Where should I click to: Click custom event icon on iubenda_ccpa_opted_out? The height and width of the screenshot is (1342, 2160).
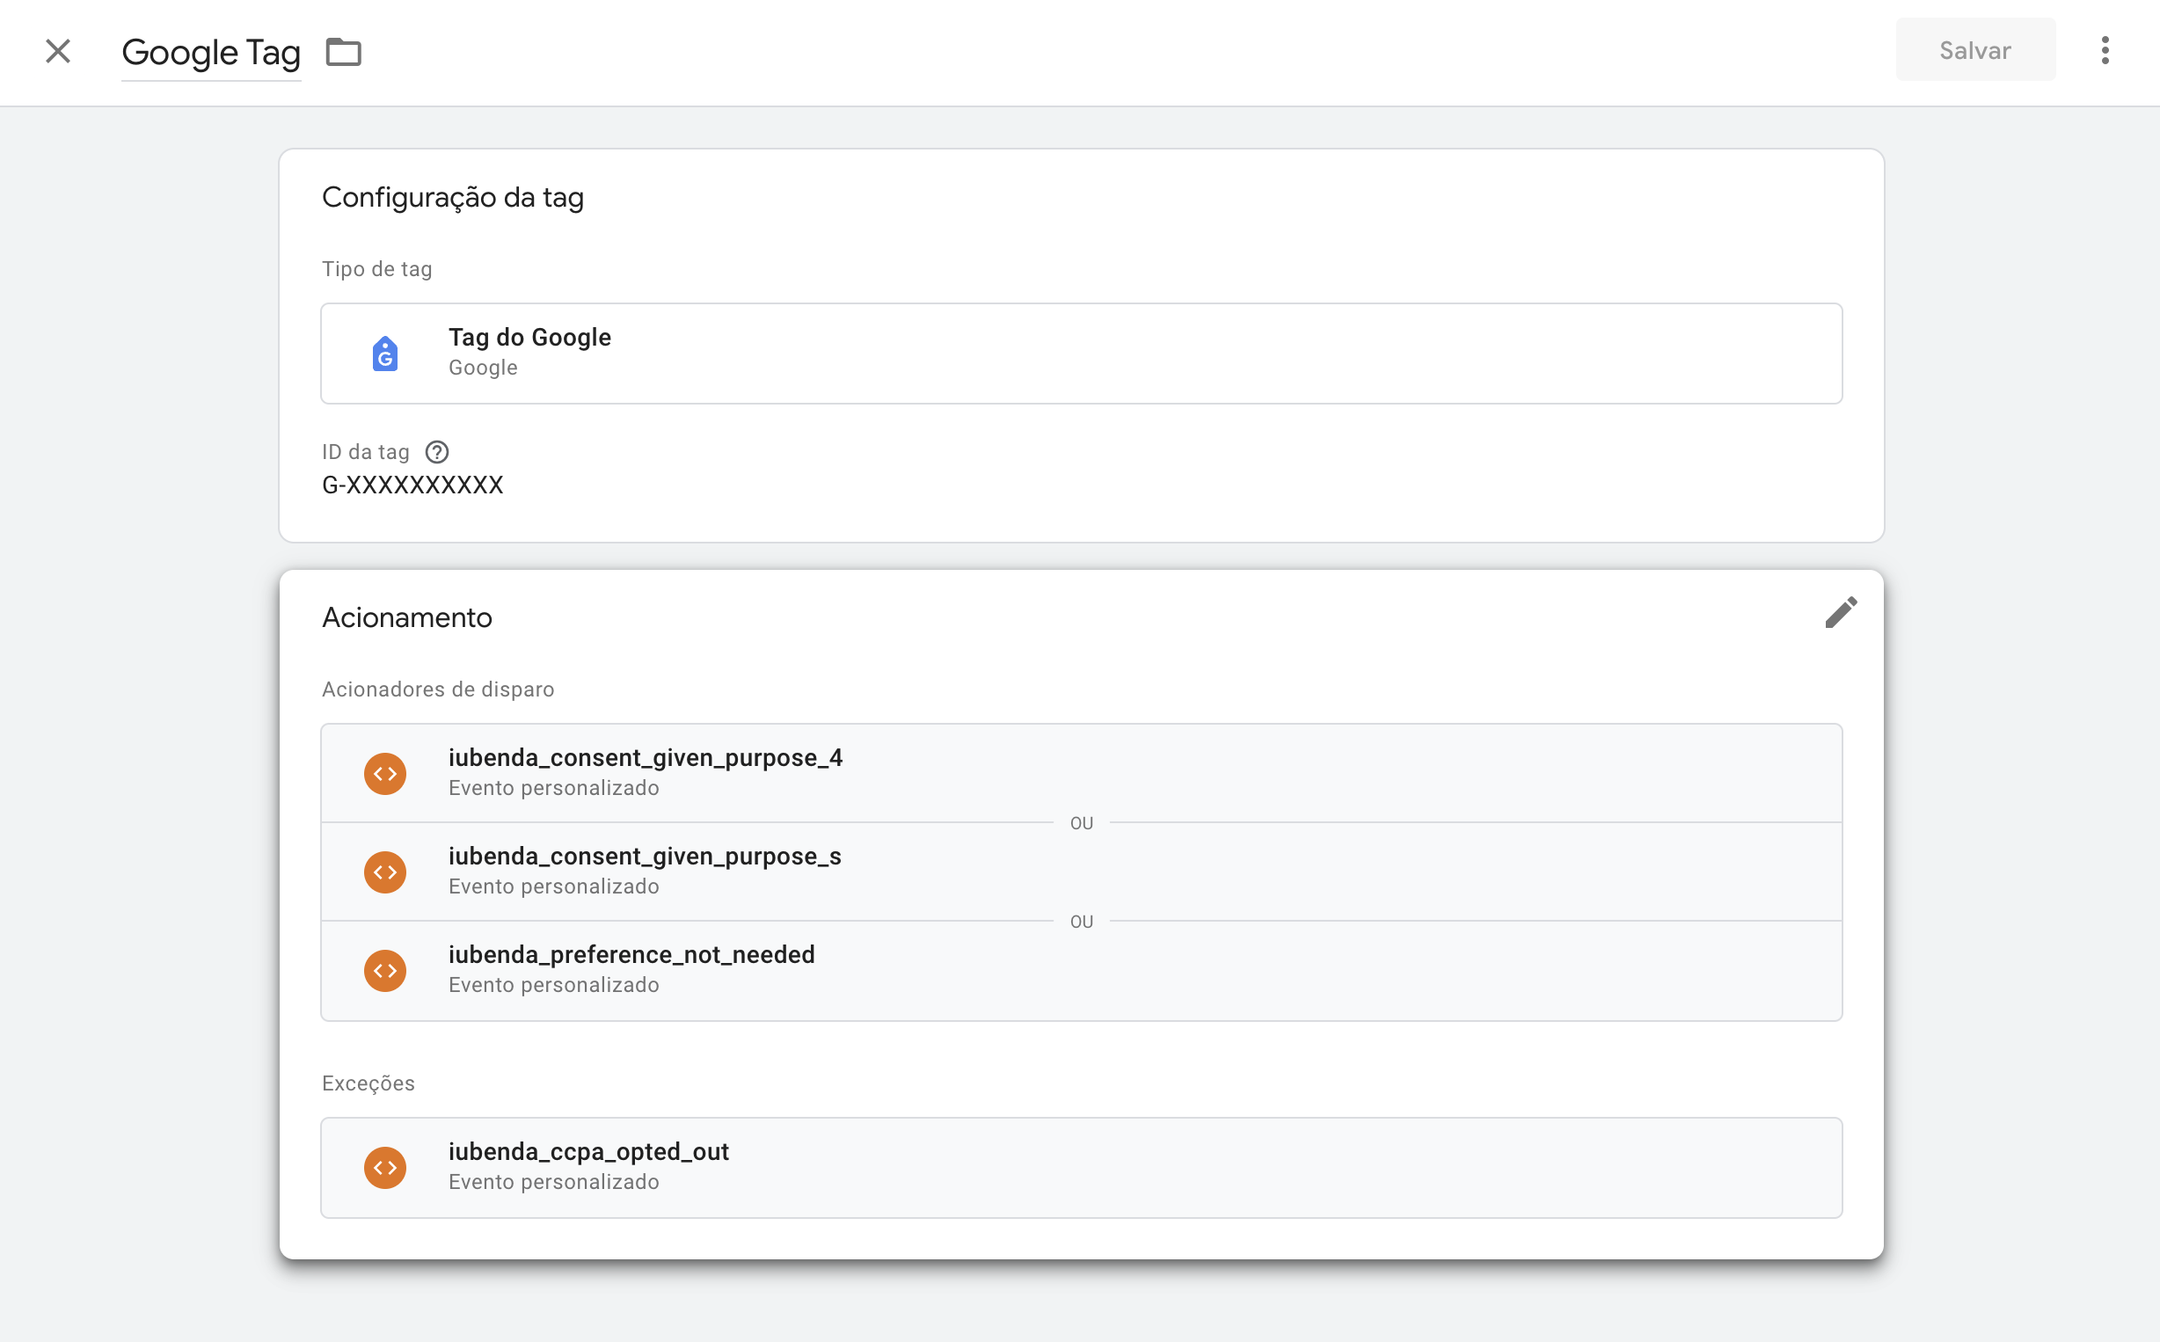[x=385, y=1167]
